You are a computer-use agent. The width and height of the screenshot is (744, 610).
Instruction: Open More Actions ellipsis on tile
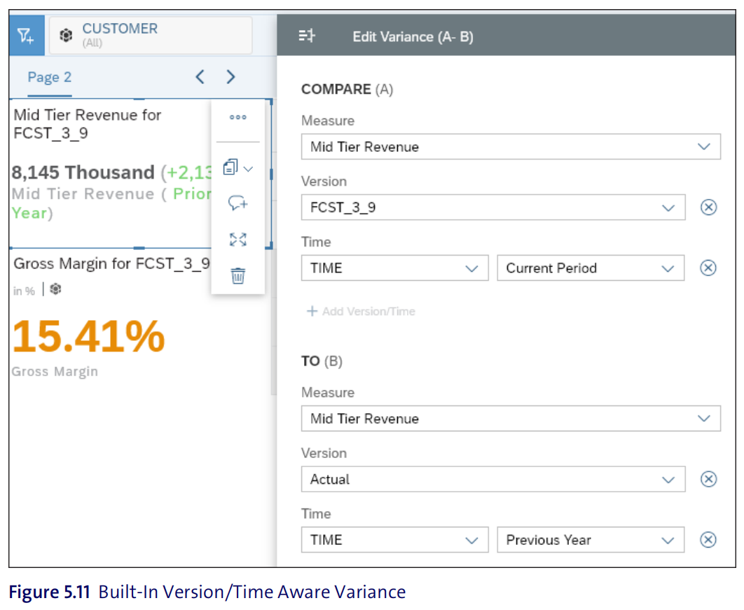point(237,117)
